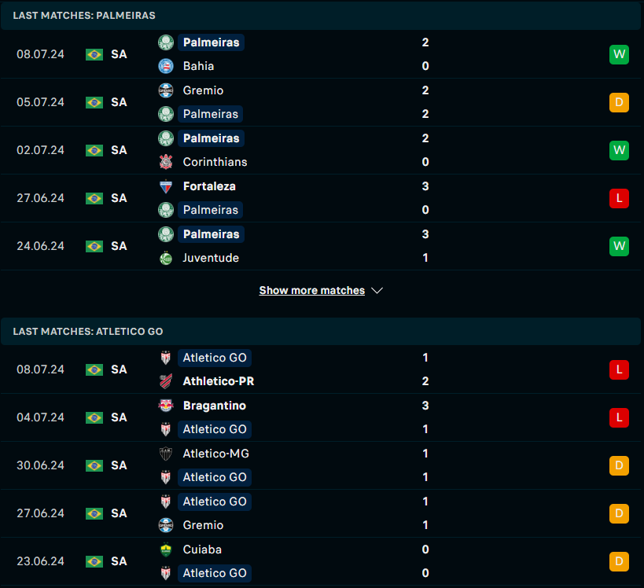
Task: Click Atletico GO crest in Atletico-MG match
Action: point(166,477)
